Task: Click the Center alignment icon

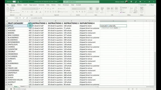Action: click(48, 12)
